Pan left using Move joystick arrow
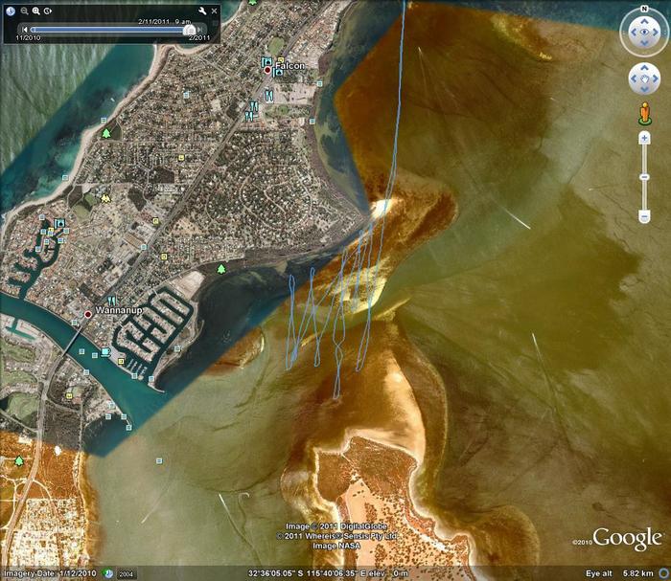The image size is (671, 581). (x=630, y=78)
